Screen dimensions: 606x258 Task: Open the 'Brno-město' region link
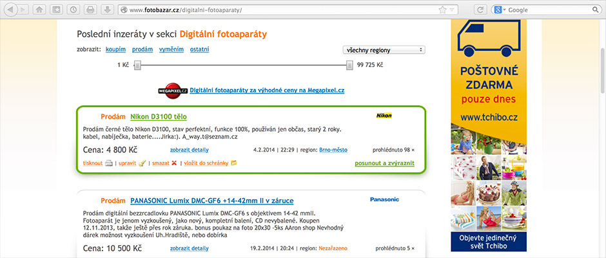point(333,150)
